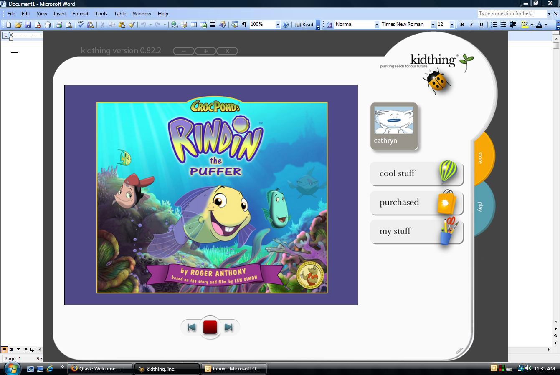Switch to Reading layout with Read button

click(304, 25)
